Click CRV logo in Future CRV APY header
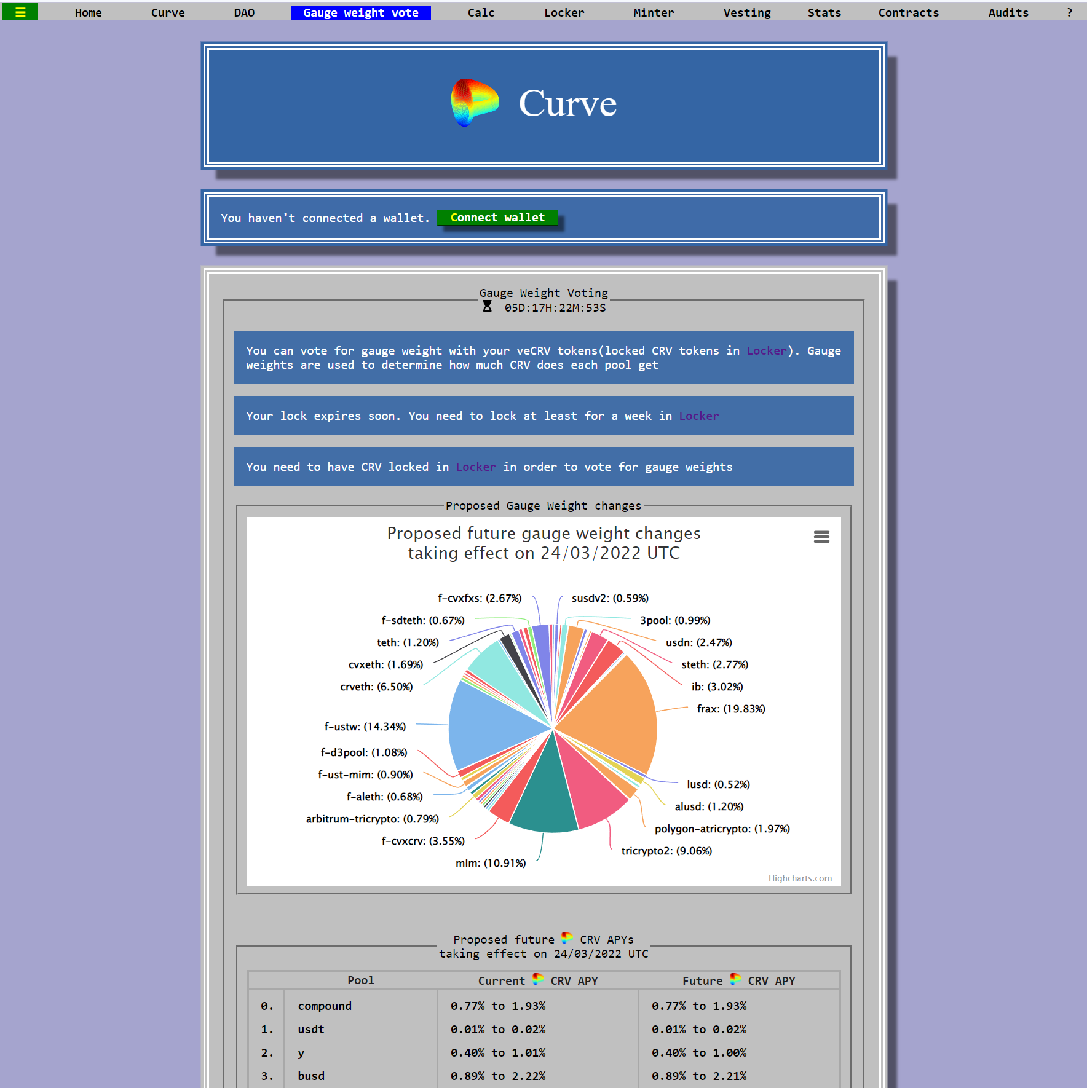The image size is (1087, 1088). [735, 979]
